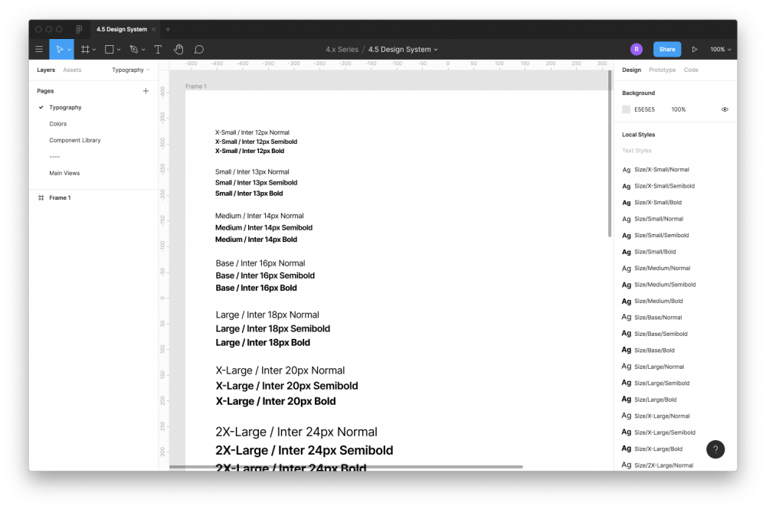
Task: Add a new page with plus icon
Action: (x=146, y=91)
